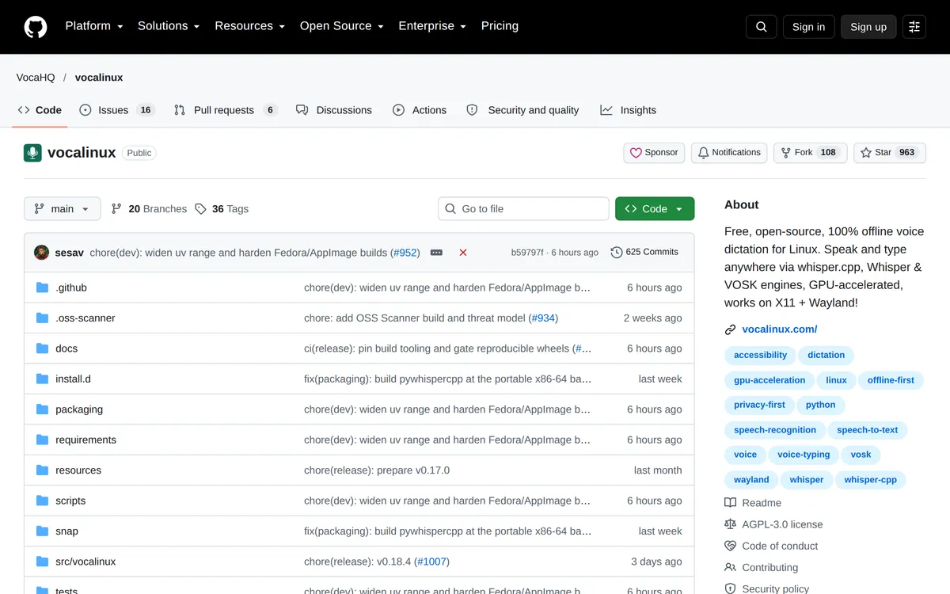This screenshot has height=594, width=950.
Task: Expand the Resources menu
Action: pos(249,26)
